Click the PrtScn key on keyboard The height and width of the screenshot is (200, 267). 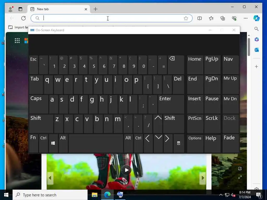[195, 124]
